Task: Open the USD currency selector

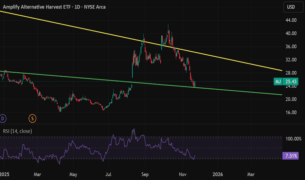Action: point(291,7)
